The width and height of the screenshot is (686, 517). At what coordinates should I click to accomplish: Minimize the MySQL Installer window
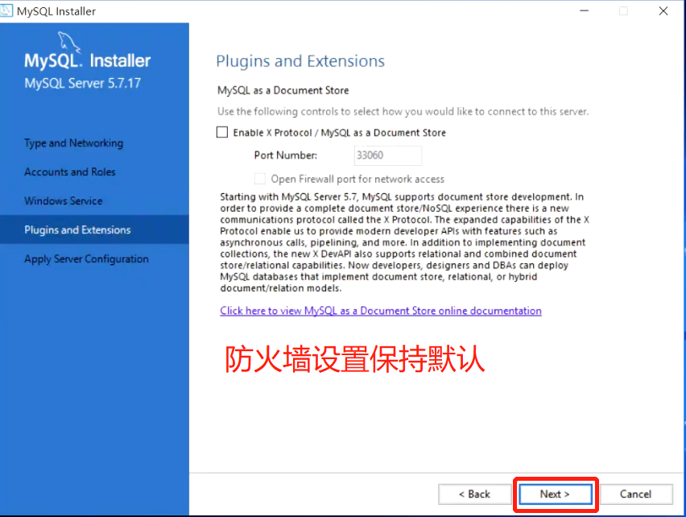[584, 11]
